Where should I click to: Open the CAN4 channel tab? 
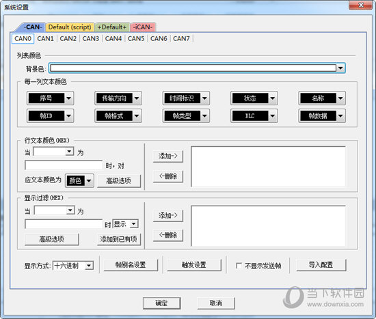113,38
